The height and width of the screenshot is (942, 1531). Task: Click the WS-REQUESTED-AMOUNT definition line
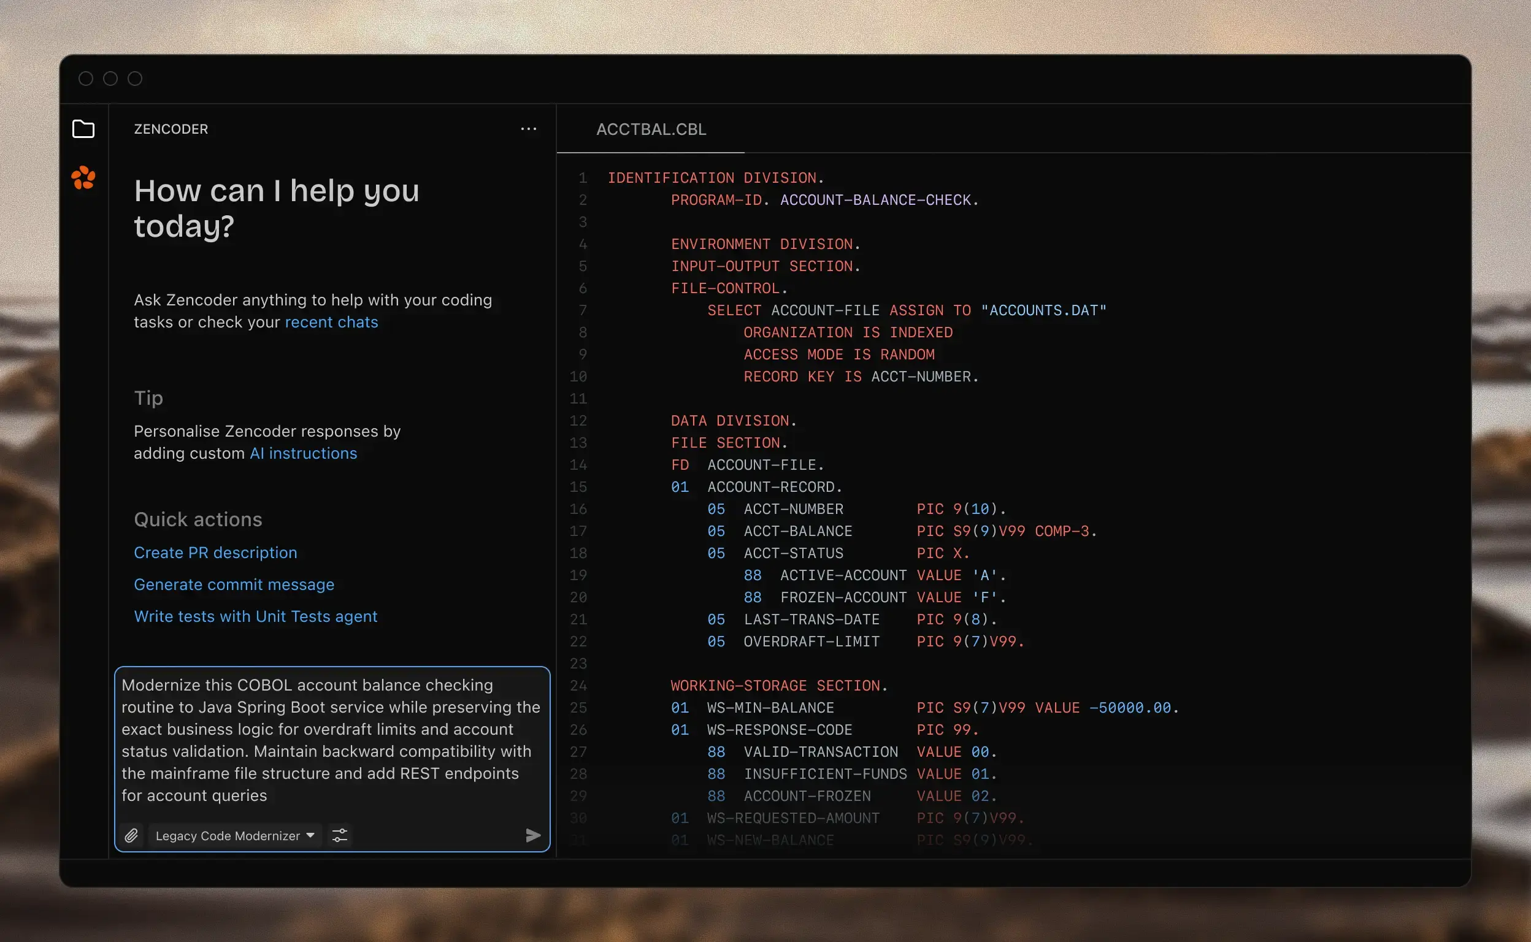(x=848, y=818)
